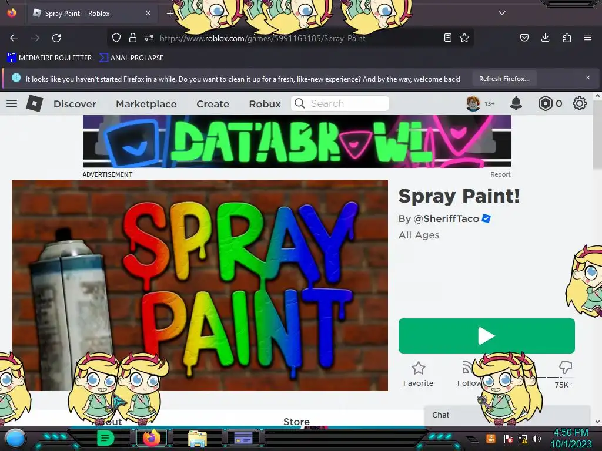
Task: Switch to the Store tab
Action: [296, 422]
